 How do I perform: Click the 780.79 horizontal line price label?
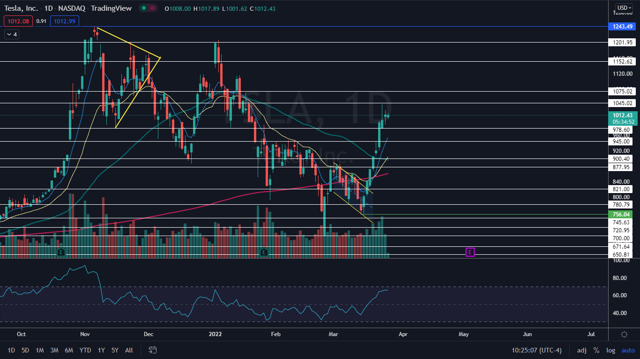coord(621,205)
